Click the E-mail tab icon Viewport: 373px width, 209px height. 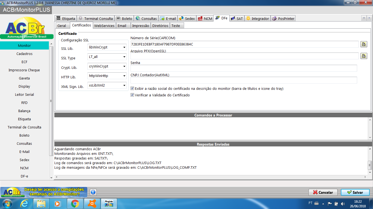tap(162, 18)
